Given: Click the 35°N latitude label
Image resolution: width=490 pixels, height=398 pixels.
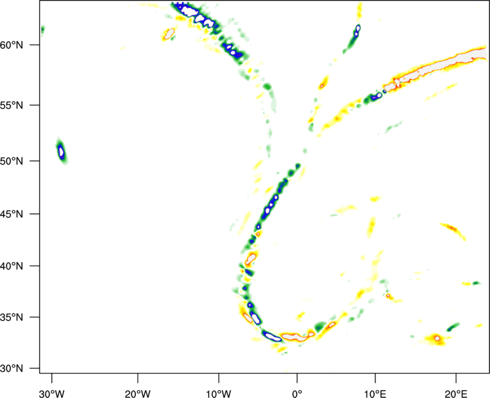Looking at the screenshot, I should click(12, 317).
